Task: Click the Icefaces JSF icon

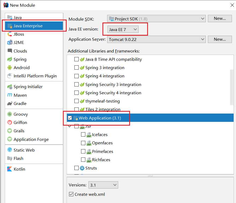Action: 89,135
